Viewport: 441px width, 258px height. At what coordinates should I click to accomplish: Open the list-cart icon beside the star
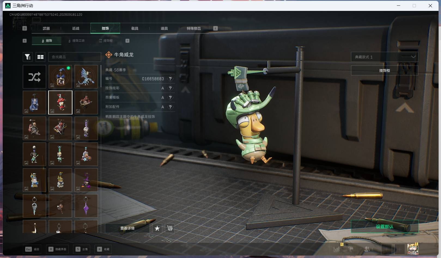[170, 228]
